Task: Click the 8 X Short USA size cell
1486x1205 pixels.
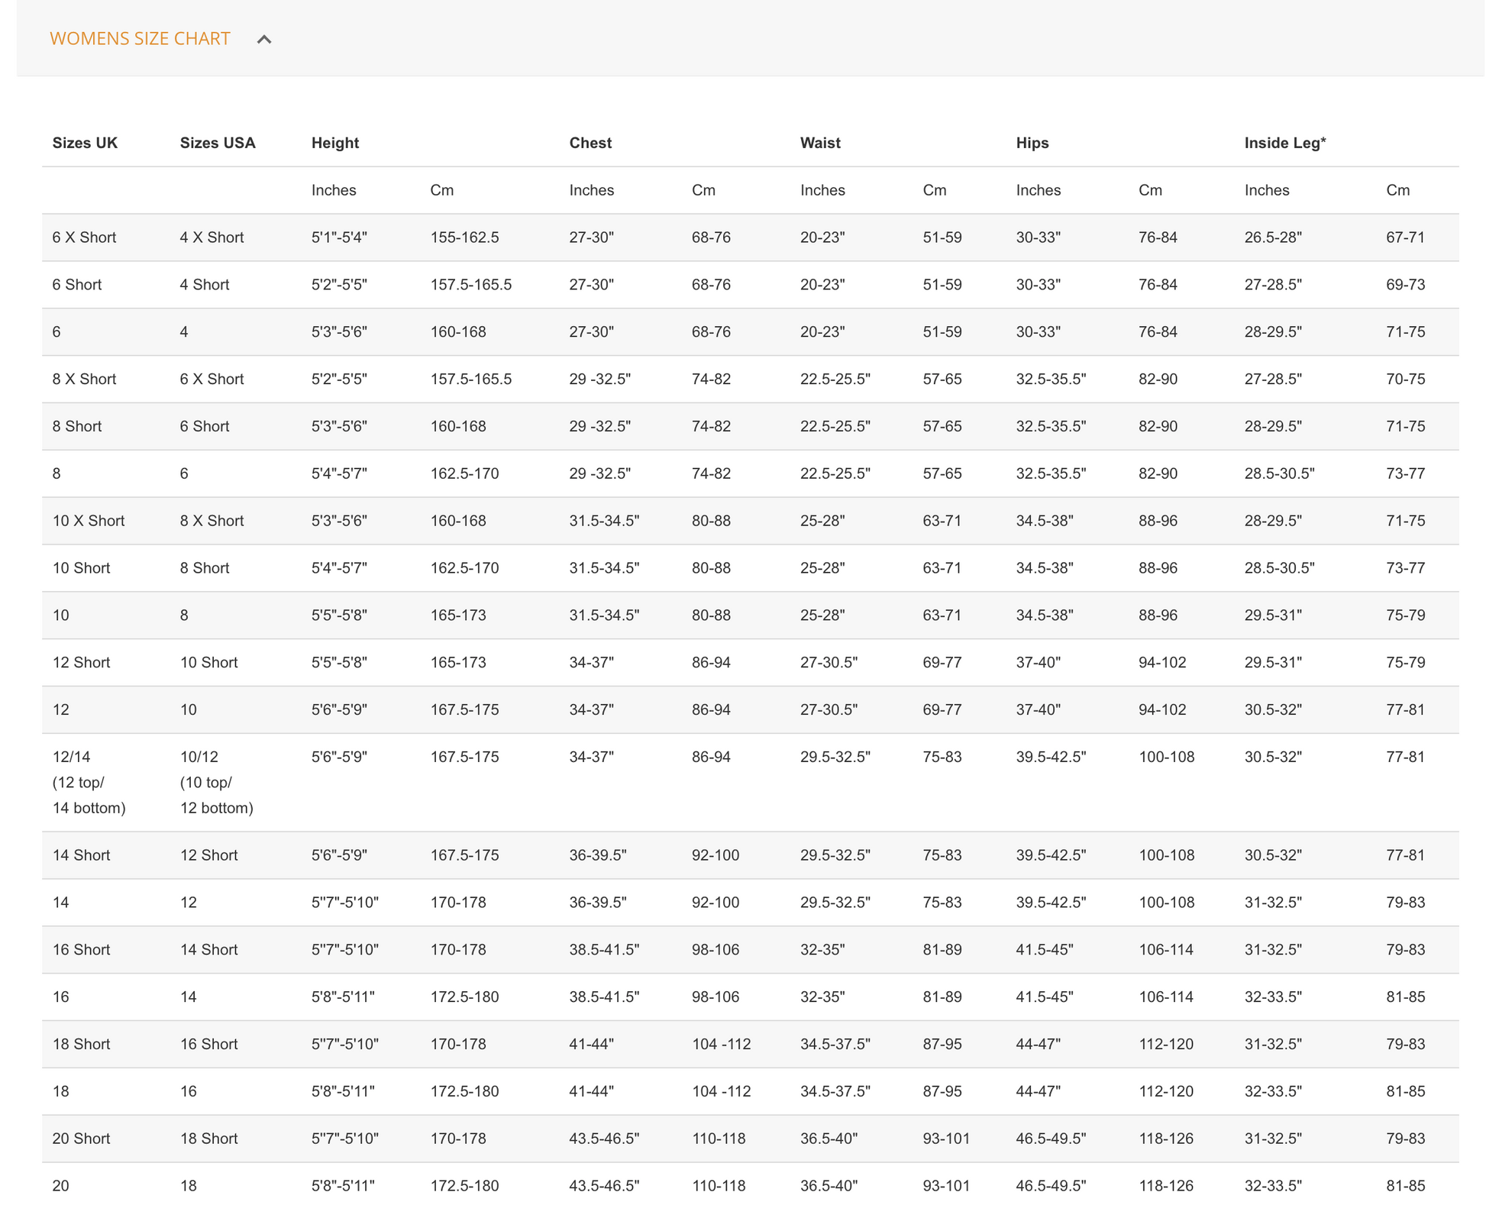Action: 212,521
